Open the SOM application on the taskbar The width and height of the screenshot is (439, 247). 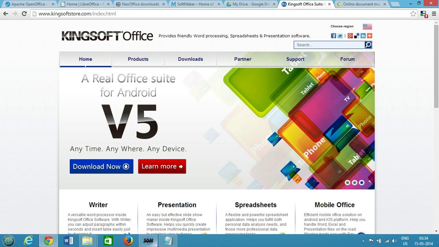pyautogui.click(x=148, y=240)
